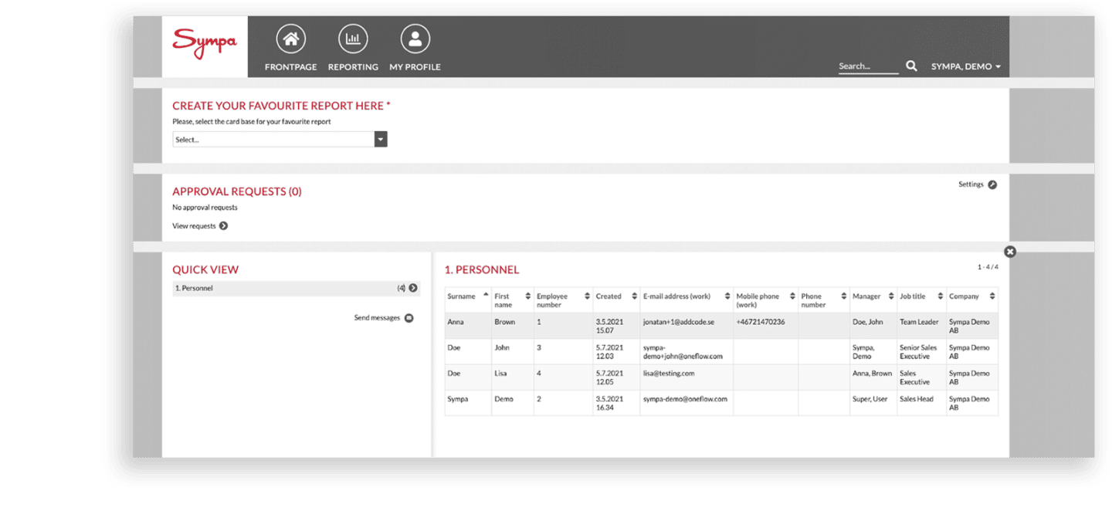The image size is (1112, 511).
Task: Click email sympa-demo@oneflow.com
Action: [685, 400]
